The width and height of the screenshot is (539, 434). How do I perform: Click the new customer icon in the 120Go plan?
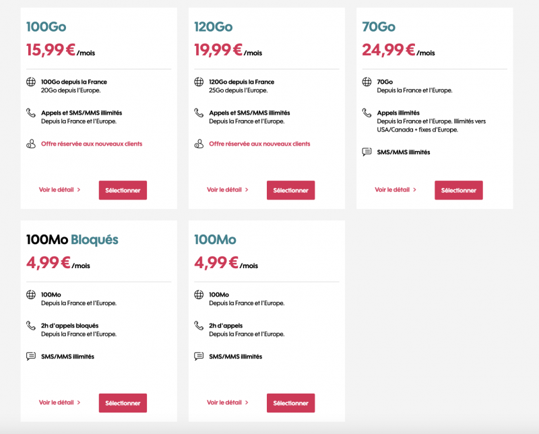coord(199,144)
